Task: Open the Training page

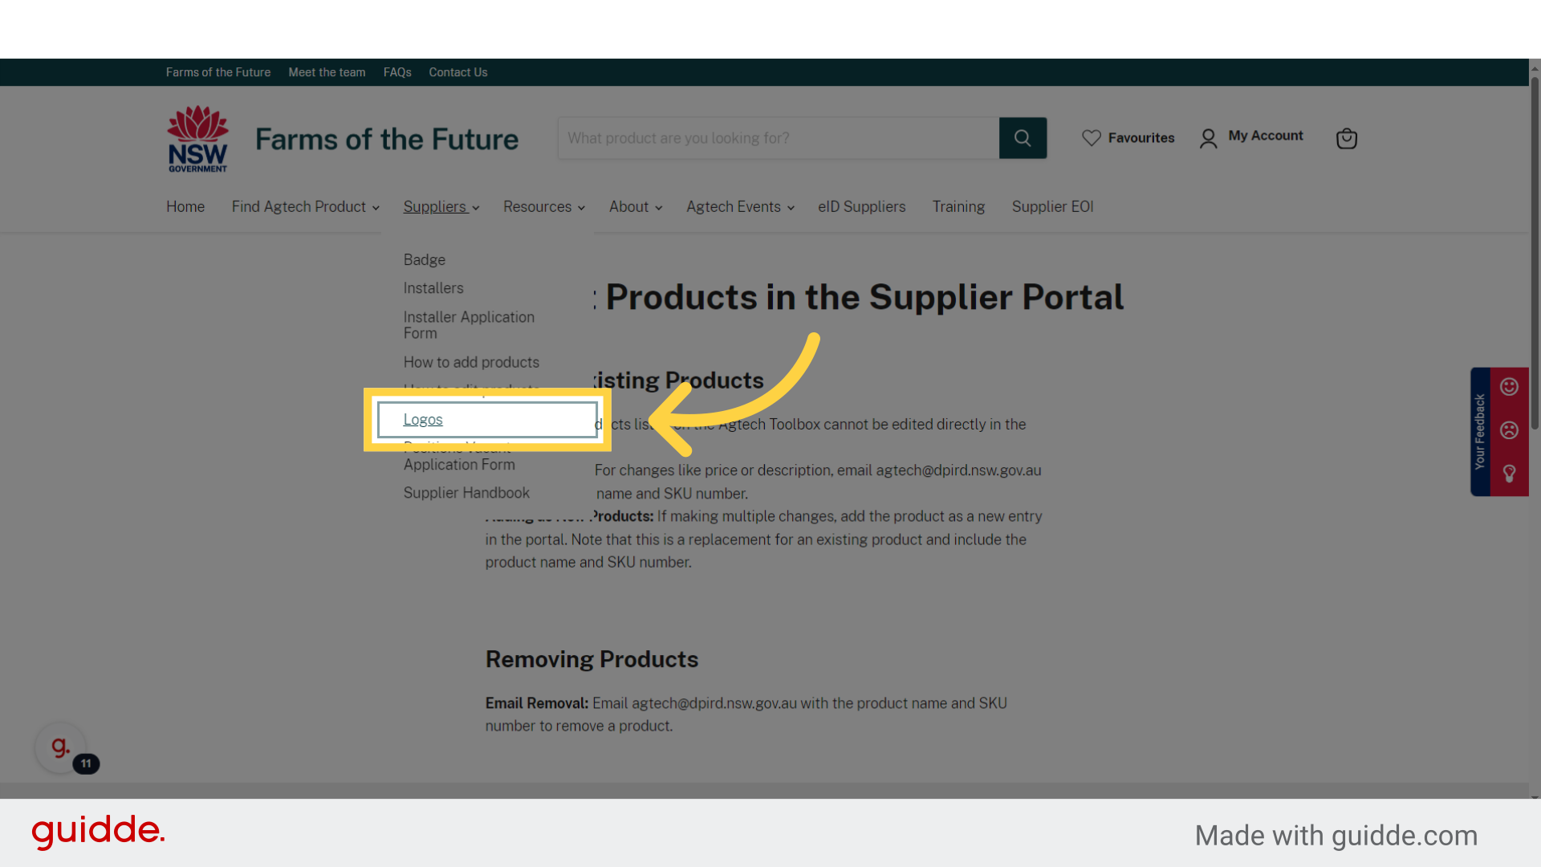Action: [958, 207]
